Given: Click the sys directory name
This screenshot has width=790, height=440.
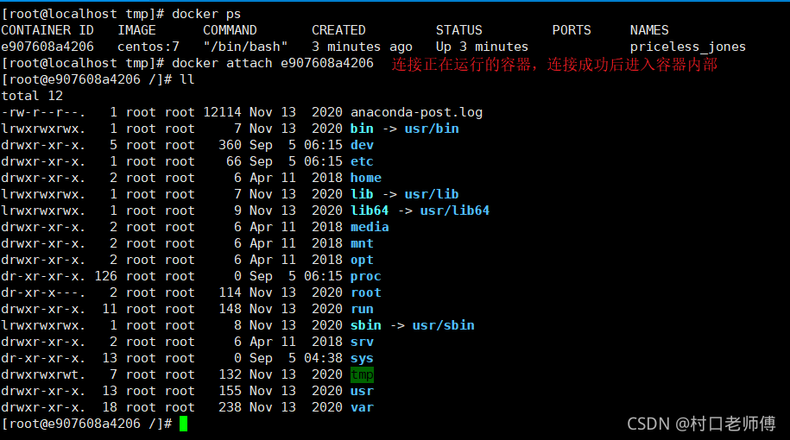Looking at the screenshot, I should click(363, 358).
